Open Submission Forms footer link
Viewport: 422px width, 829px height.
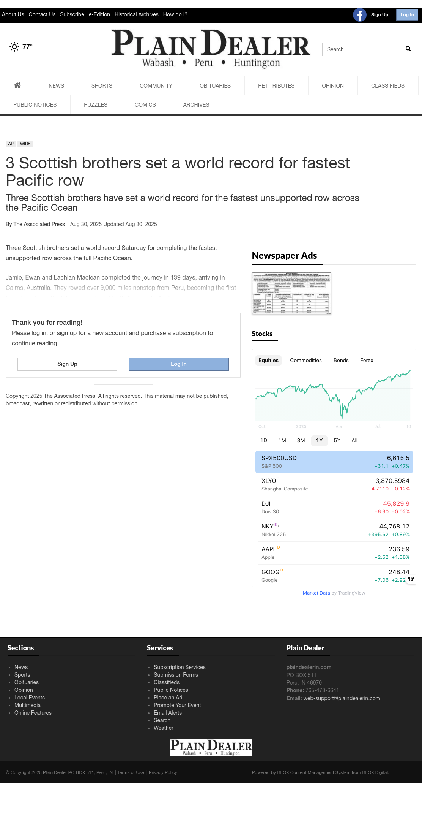click(176, 675)
